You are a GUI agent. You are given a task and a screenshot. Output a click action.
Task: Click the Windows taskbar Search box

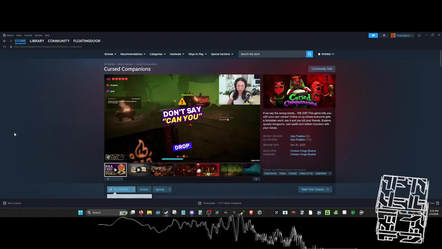107,212
